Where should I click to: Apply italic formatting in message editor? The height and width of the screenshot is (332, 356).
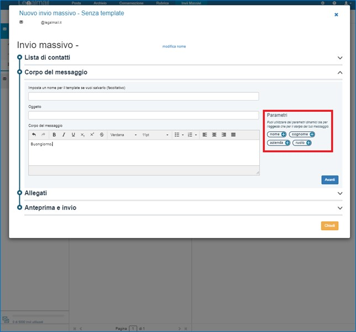pos(64,134)
